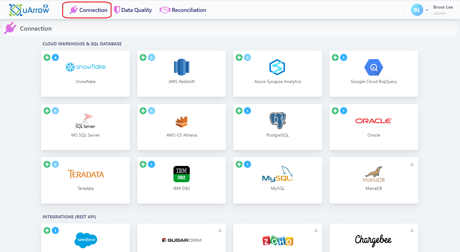This screenshot has height=252, width=460.
Task: Click the Teradata logo
Action: point(86,174)
